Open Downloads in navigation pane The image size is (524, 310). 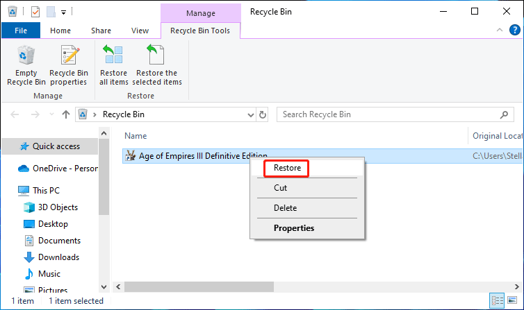pyautogui.click(x=59, y=257)
